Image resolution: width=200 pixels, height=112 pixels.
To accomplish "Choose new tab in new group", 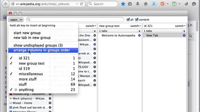I will pos(43,38).
